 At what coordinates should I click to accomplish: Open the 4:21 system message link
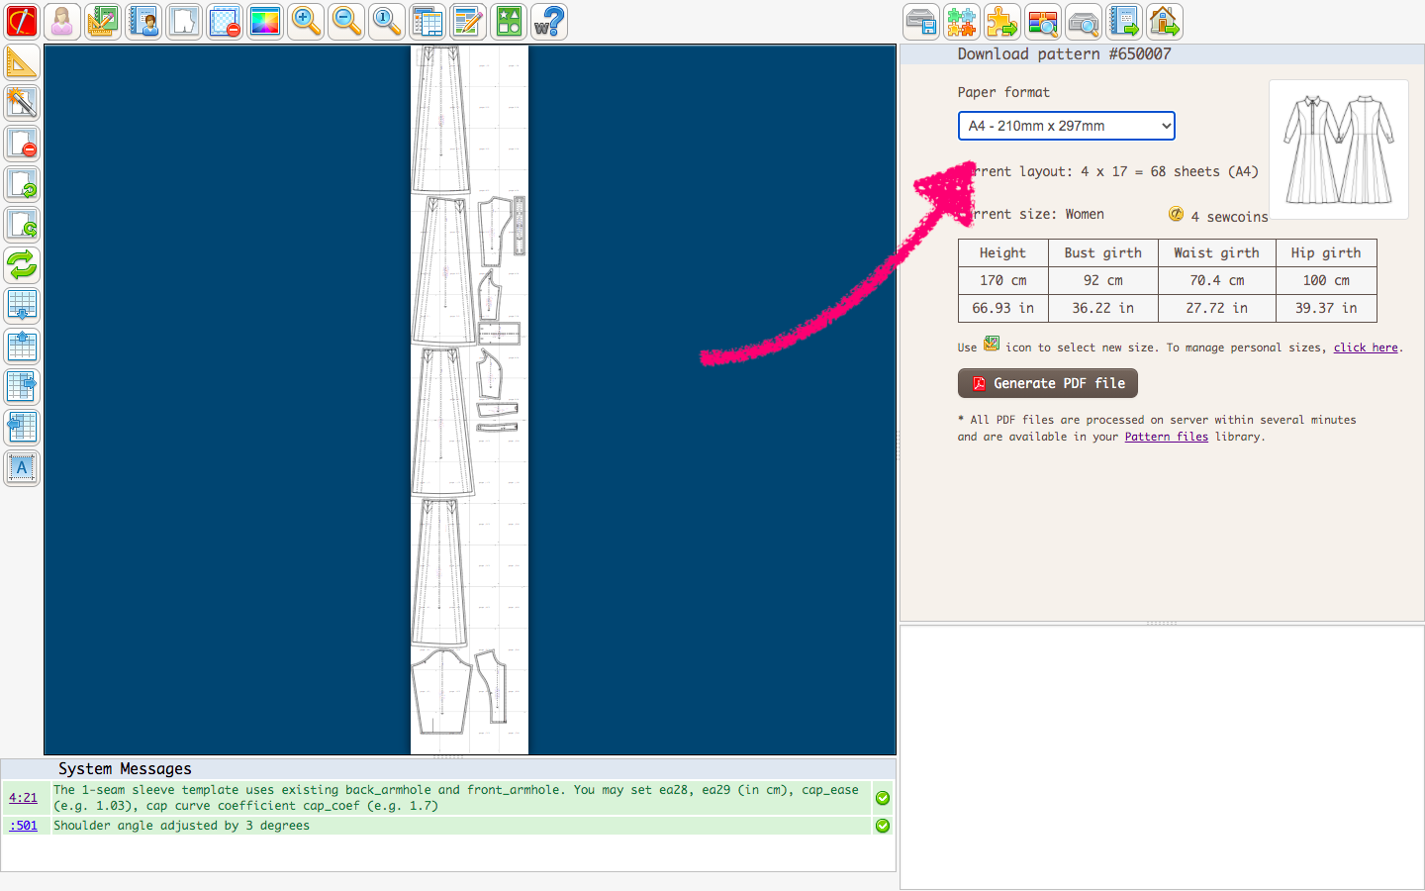coord(23,798)
